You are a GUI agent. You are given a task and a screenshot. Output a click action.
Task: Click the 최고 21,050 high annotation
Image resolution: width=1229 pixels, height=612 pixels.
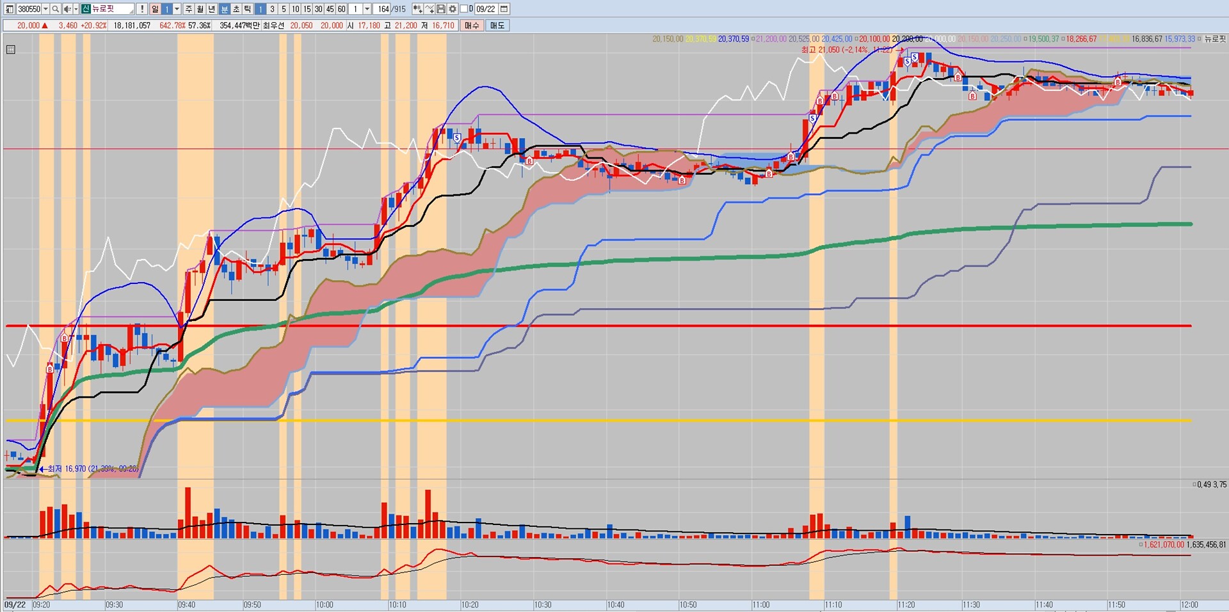[x=847, y=50]
